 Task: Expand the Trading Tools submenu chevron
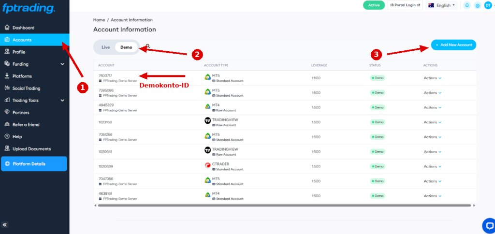pos(62,101)
